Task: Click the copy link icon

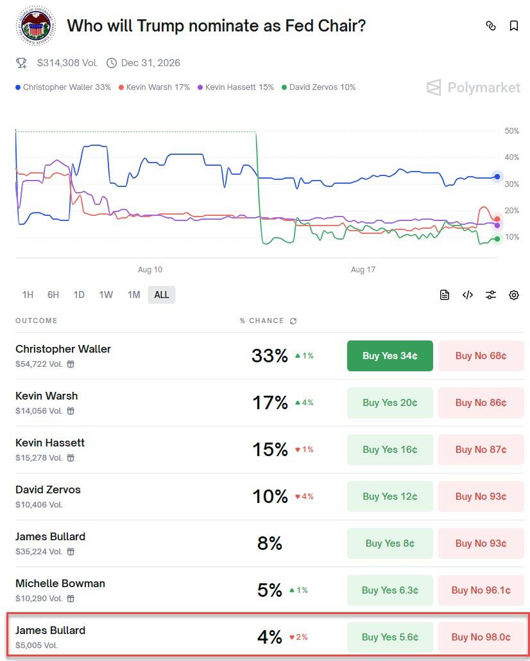Action: [491, 26]
